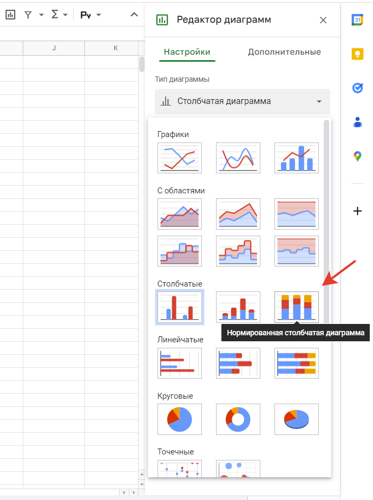This screenshot has height=500, width=373.
Task: Open the Столбчатая диаграмма chart type dropdown
Action: (242, 101)
